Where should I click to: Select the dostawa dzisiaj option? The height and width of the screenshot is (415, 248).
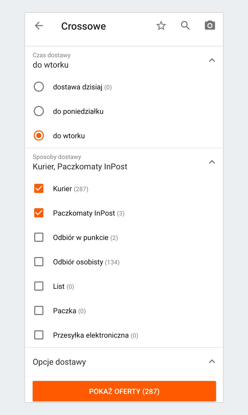tap(39, 87)
